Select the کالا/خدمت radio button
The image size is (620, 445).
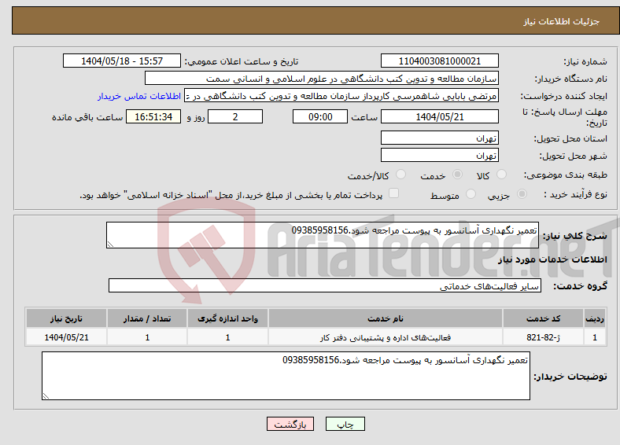[400, 175]
